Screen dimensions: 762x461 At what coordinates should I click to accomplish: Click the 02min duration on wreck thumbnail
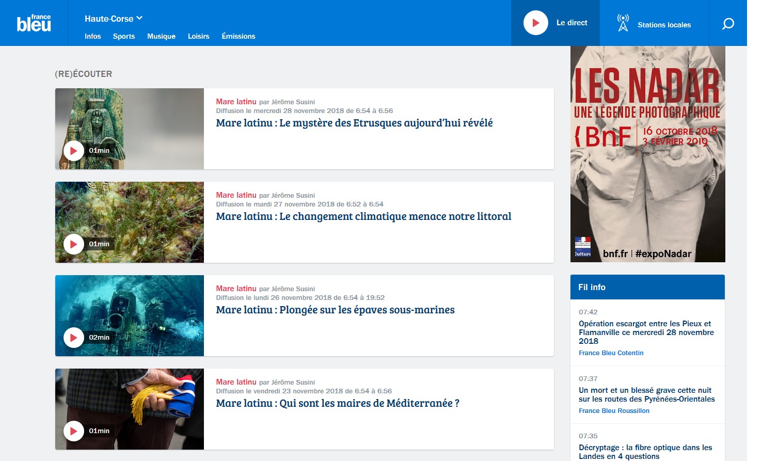point(99,338)
